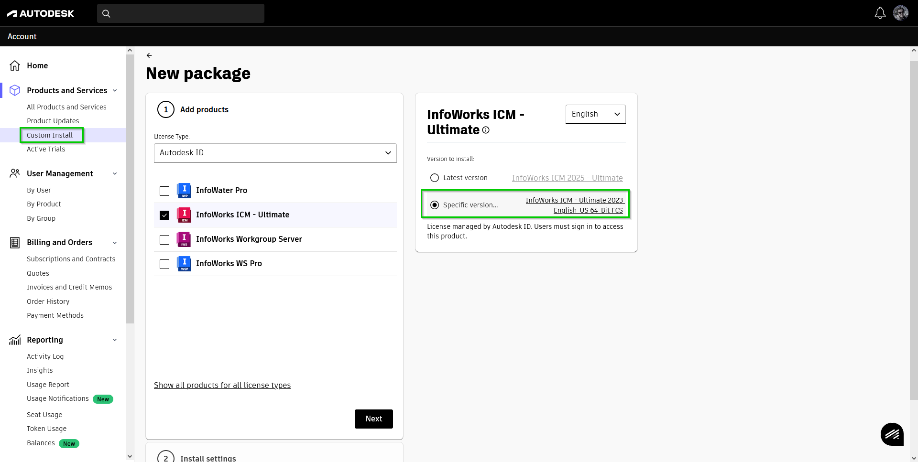Click the main page scrollbar thumb
The width and height of the screenshot is (918, 462).
click(x=914, y=230)
